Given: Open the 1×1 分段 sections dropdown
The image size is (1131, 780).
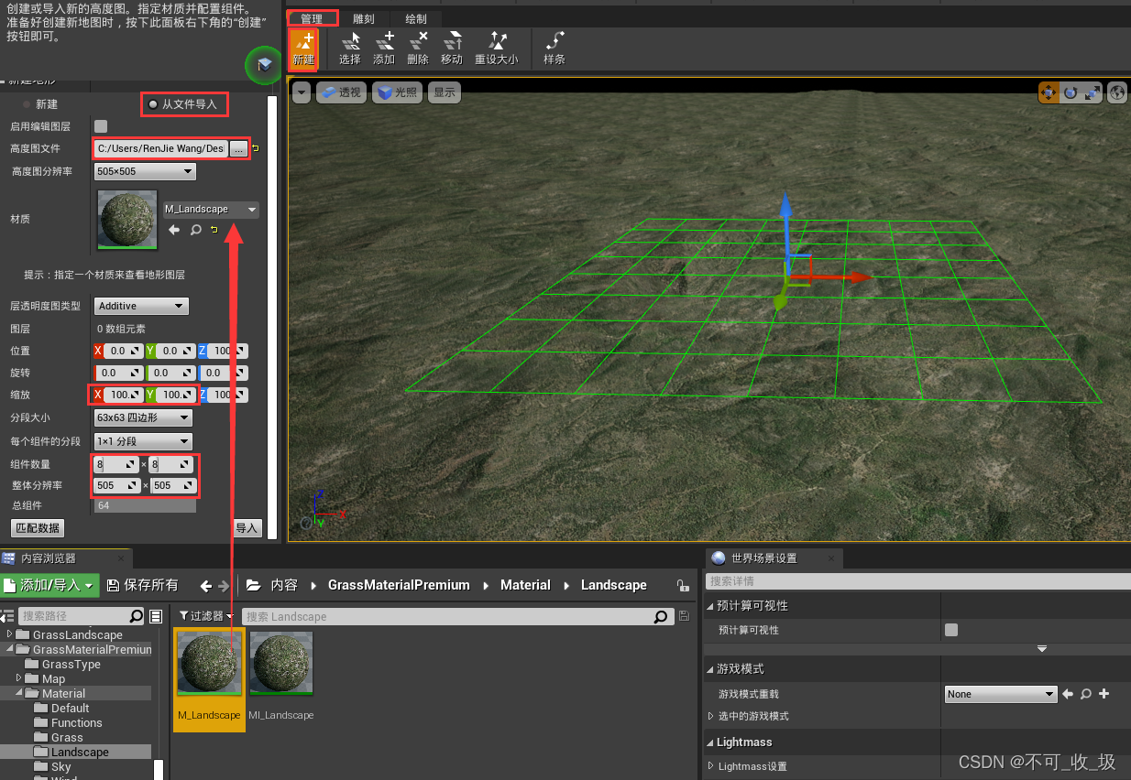Looking at the screenshot, I should pos(143,441).
